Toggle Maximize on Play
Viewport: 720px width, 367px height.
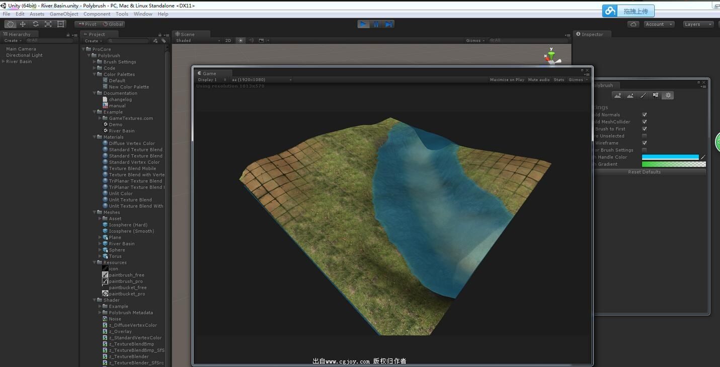pyautogui.click(x=507, y=80)
